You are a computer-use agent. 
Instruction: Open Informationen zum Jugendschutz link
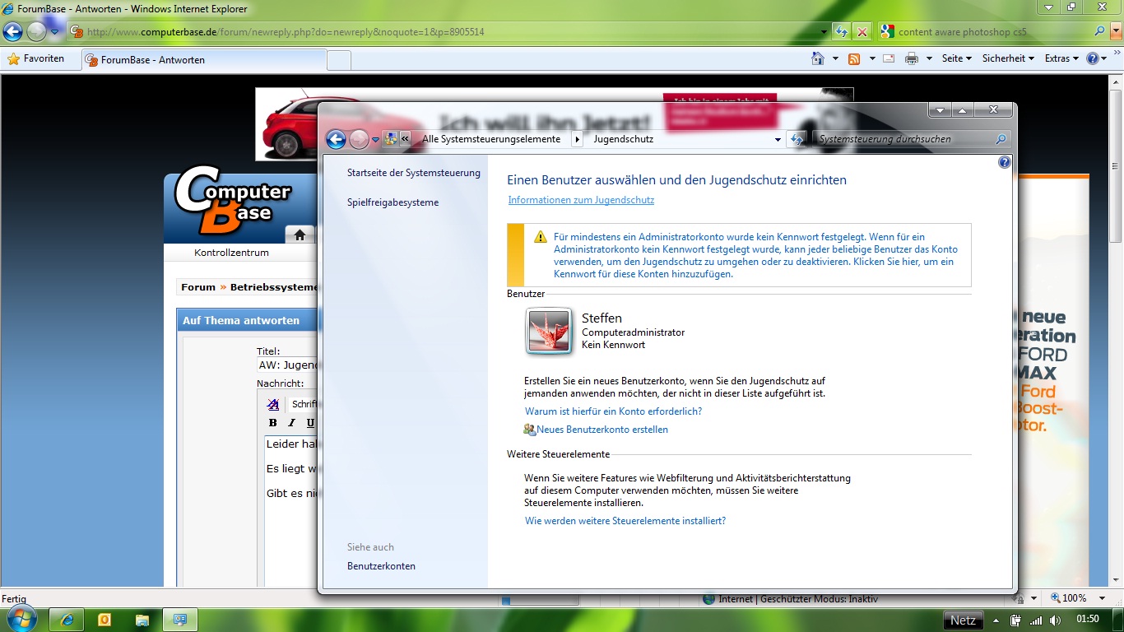[581, 200]
